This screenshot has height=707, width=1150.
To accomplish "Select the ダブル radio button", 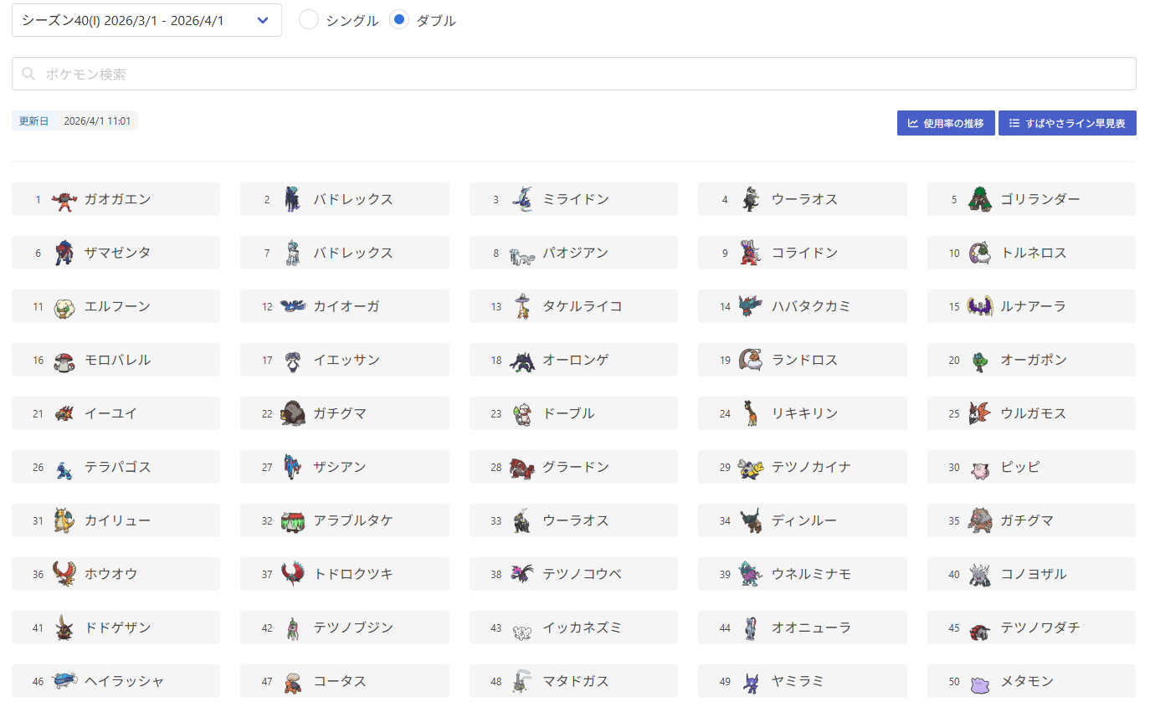I will point(399,20).
